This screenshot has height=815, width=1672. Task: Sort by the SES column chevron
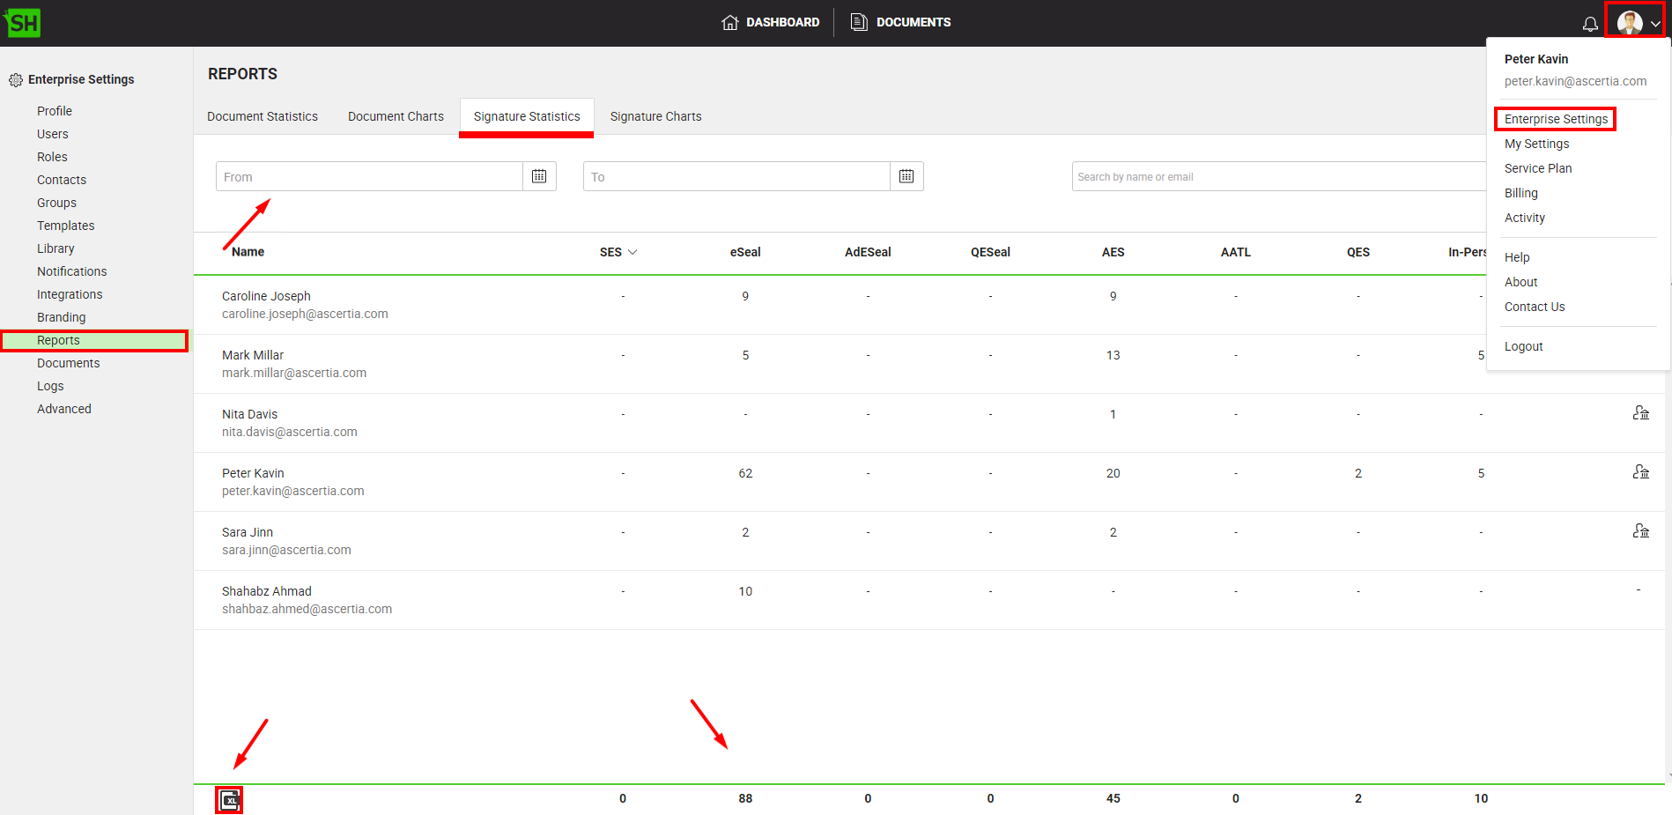(633, 252)
